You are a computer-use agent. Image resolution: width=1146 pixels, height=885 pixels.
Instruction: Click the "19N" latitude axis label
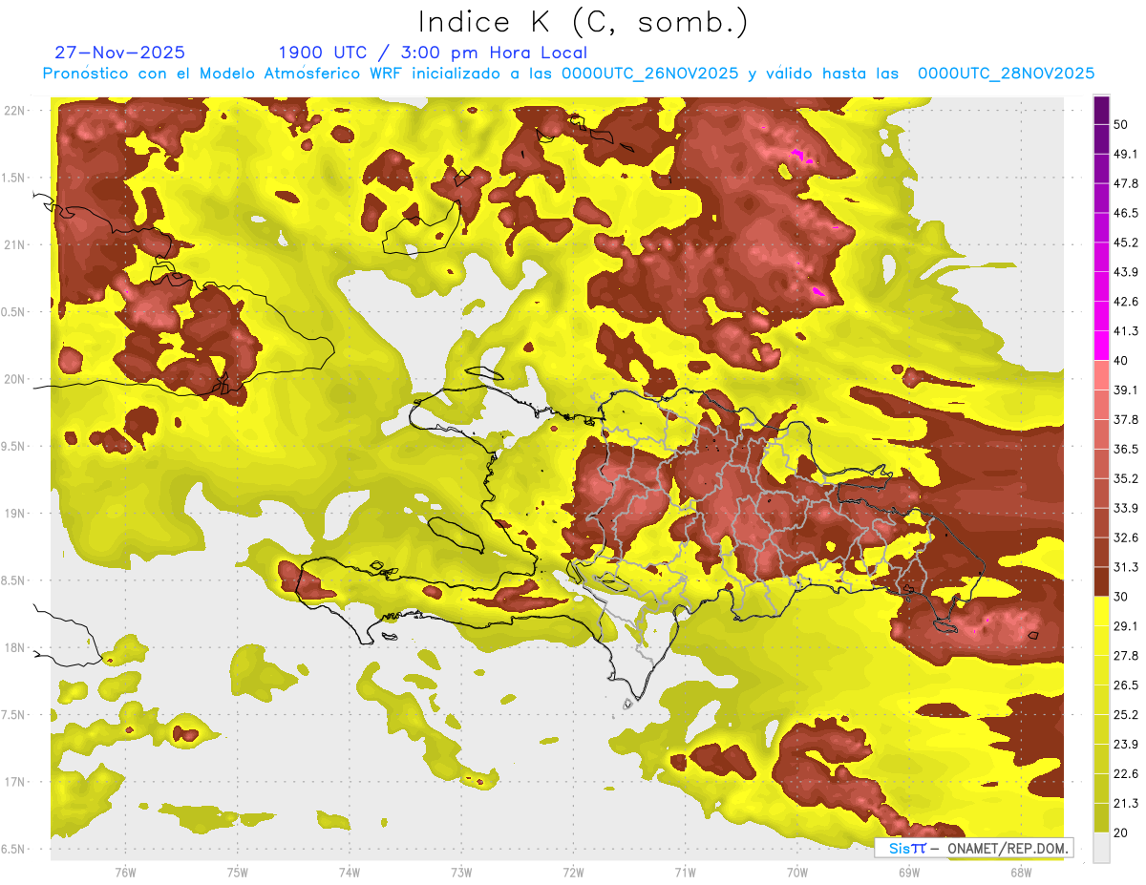tap(14, 514)
